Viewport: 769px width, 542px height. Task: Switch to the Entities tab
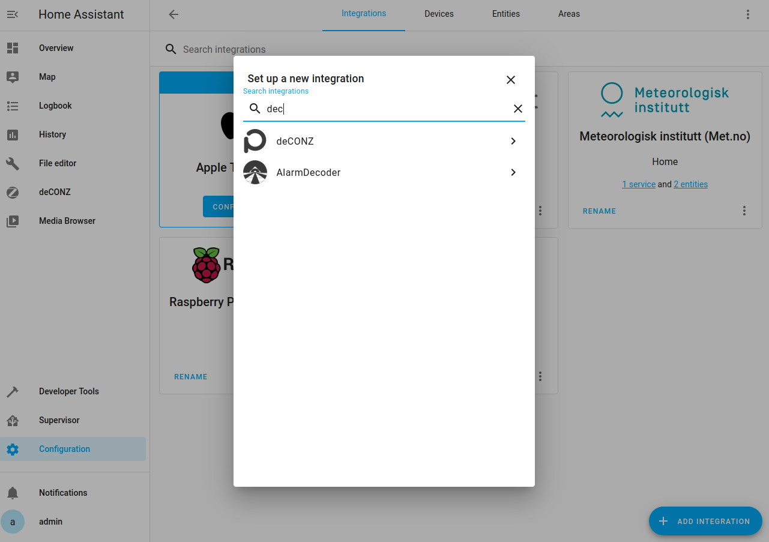click(505, 14)
